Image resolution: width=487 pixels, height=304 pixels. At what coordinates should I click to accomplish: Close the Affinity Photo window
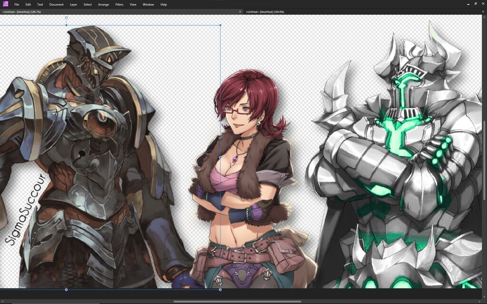pyautogui.click(x=483, y=4)
